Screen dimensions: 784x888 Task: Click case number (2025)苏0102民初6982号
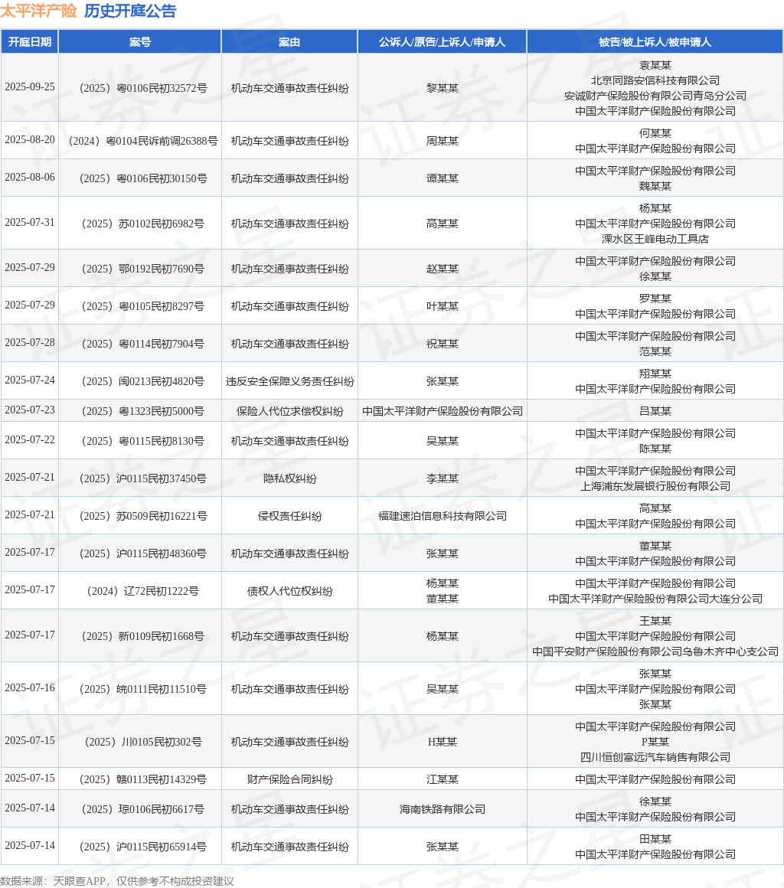coord(142,224)
